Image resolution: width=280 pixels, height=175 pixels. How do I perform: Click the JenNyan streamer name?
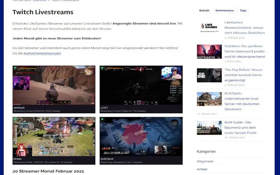(19, 108)
